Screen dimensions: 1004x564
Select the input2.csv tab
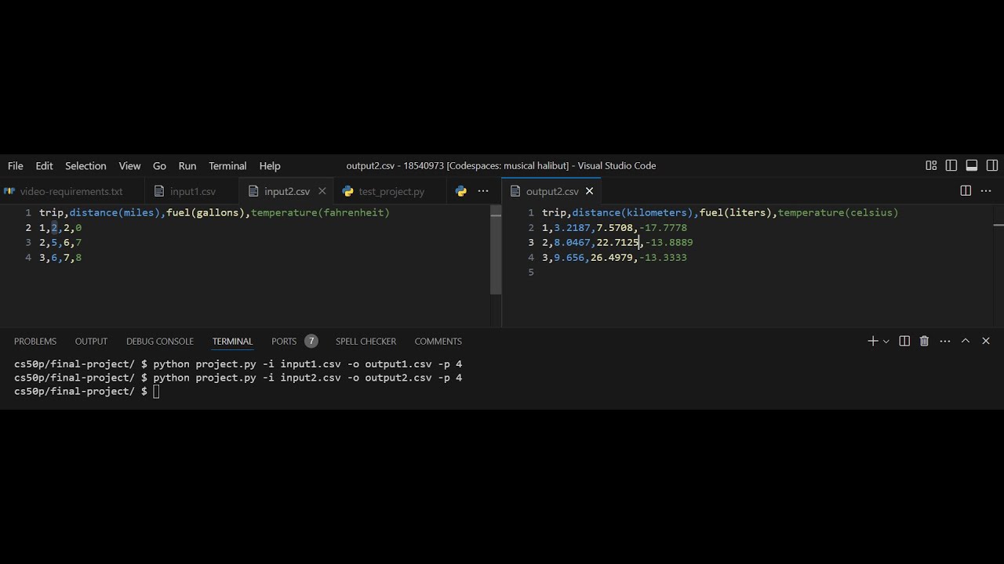287,191
